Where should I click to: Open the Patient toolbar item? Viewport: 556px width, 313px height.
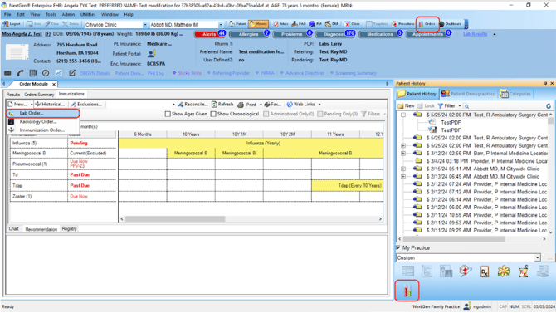[x=237, y=24]
